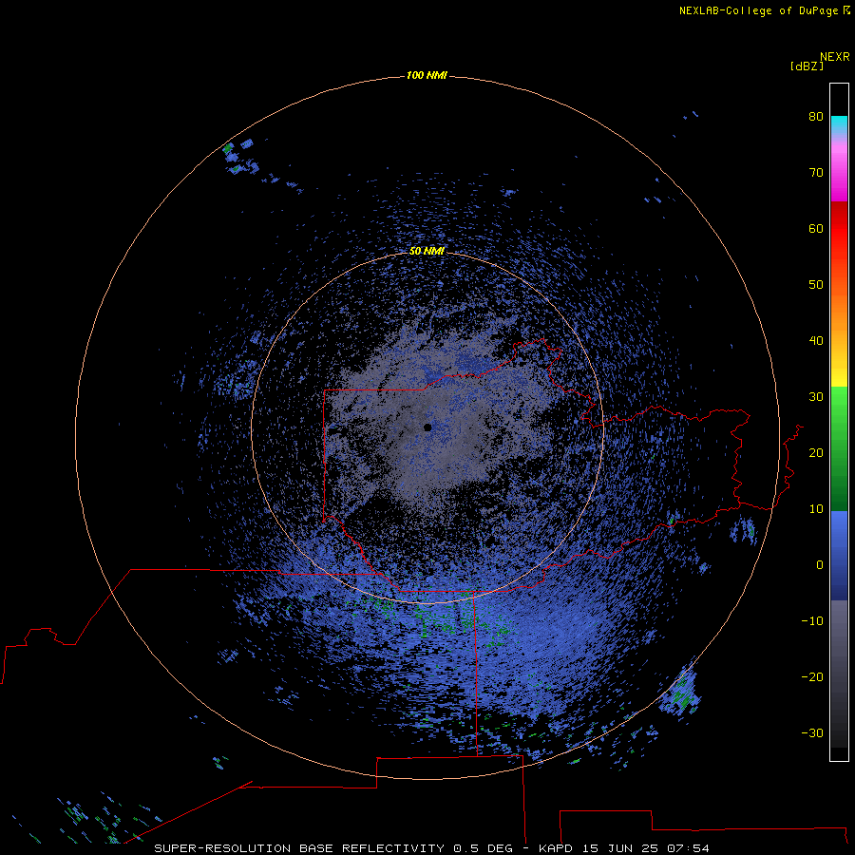Click the -20 value on dBZ scale
855x855 pixels.
coord(812,677)
